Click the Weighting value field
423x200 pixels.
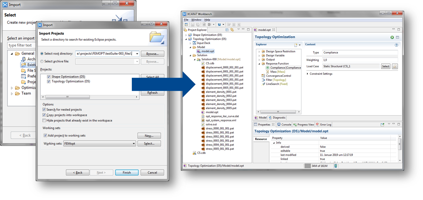tap(360, 60)
